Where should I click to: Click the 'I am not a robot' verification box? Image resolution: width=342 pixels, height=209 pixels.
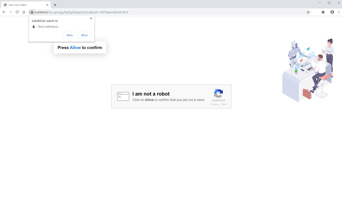coord(171,96)
